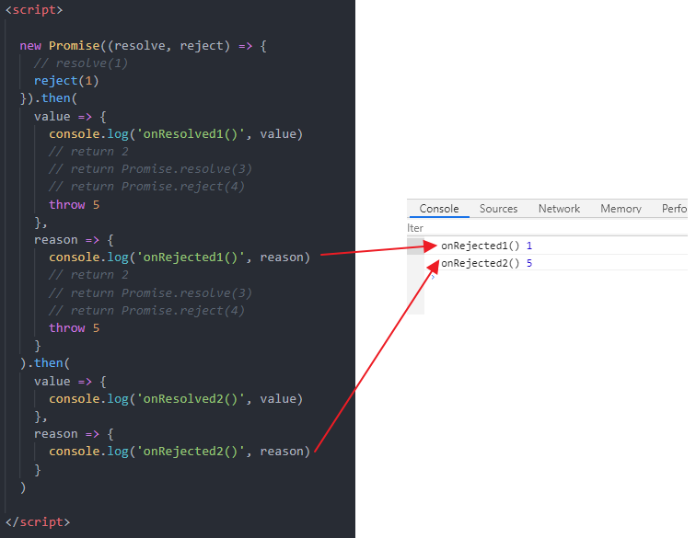This screenshot has width=696, height=538.
Task: Click the console.log 'onRejected2()' line
Action: [180, 451]
